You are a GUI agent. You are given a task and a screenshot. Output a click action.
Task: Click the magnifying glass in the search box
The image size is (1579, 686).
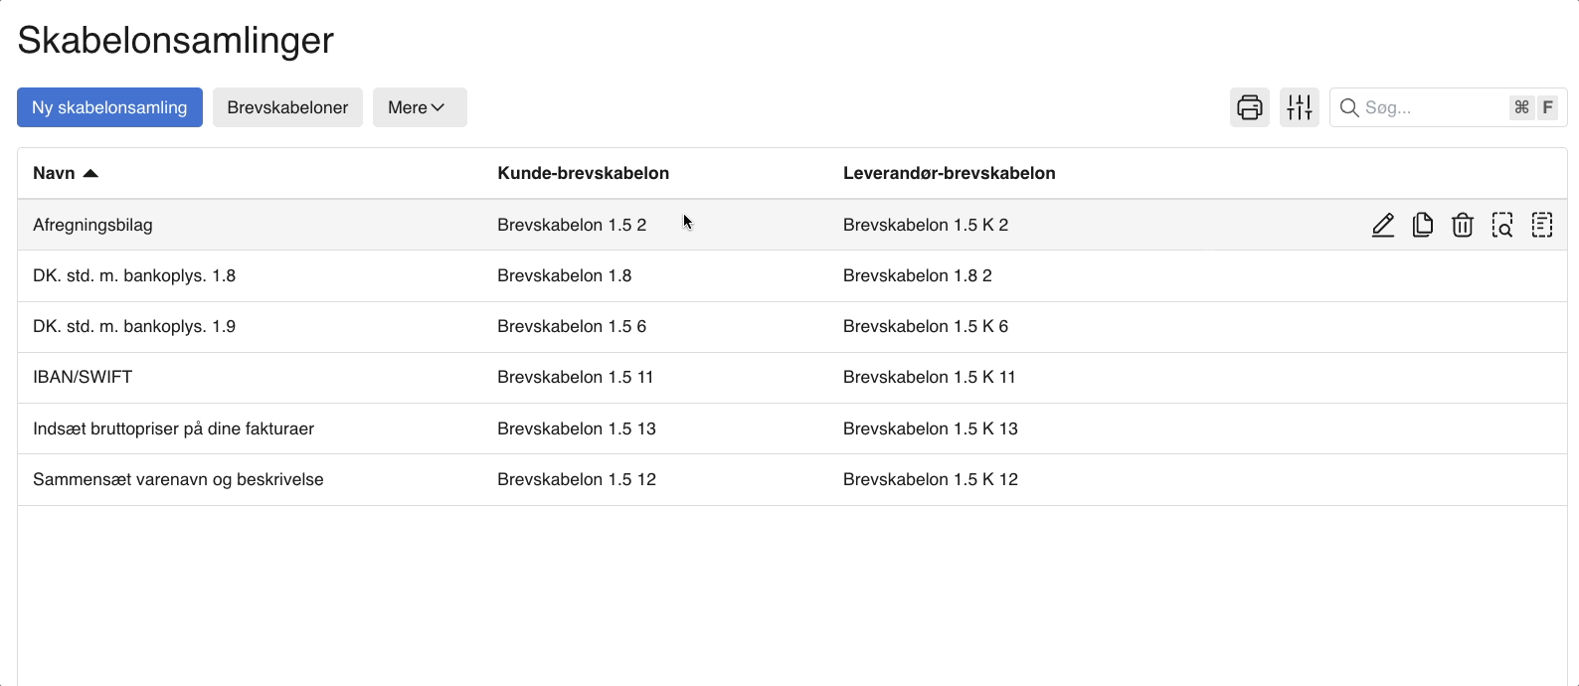pos(1349,107)
